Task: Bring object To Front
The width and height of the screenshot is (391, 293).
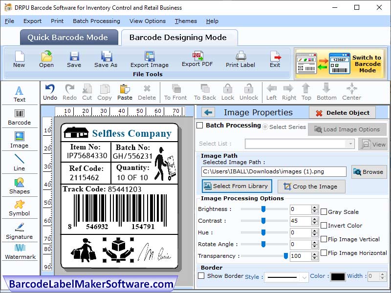Action: click(175, 92)
